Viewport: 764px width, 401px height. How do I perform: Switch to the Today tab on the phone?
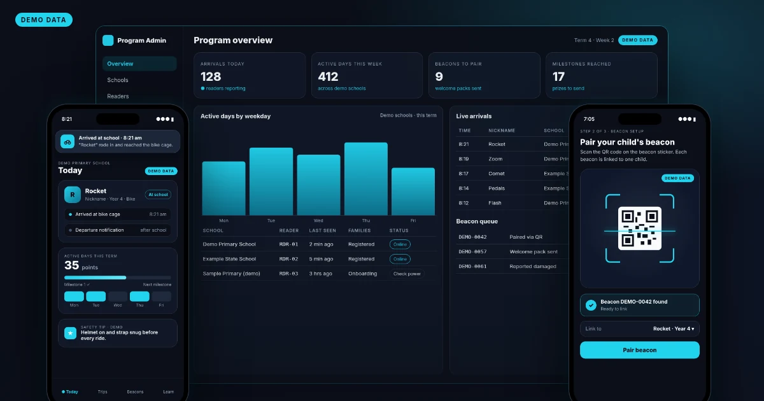[70, 391]
